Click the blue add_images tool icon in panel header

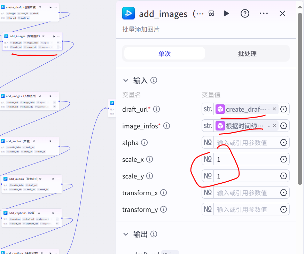point(128,13)
